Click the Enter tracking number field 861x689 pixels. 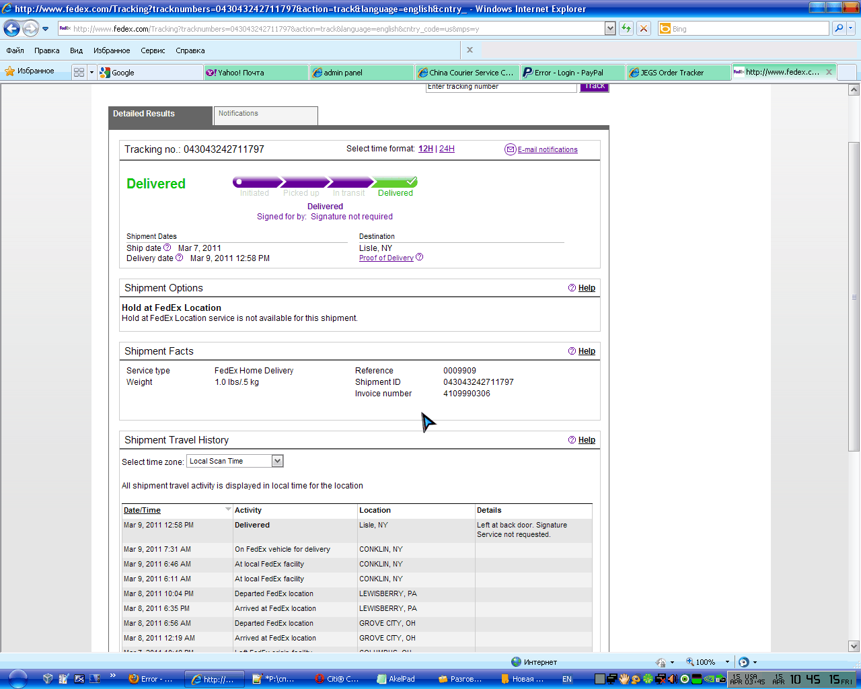(501, 87)
